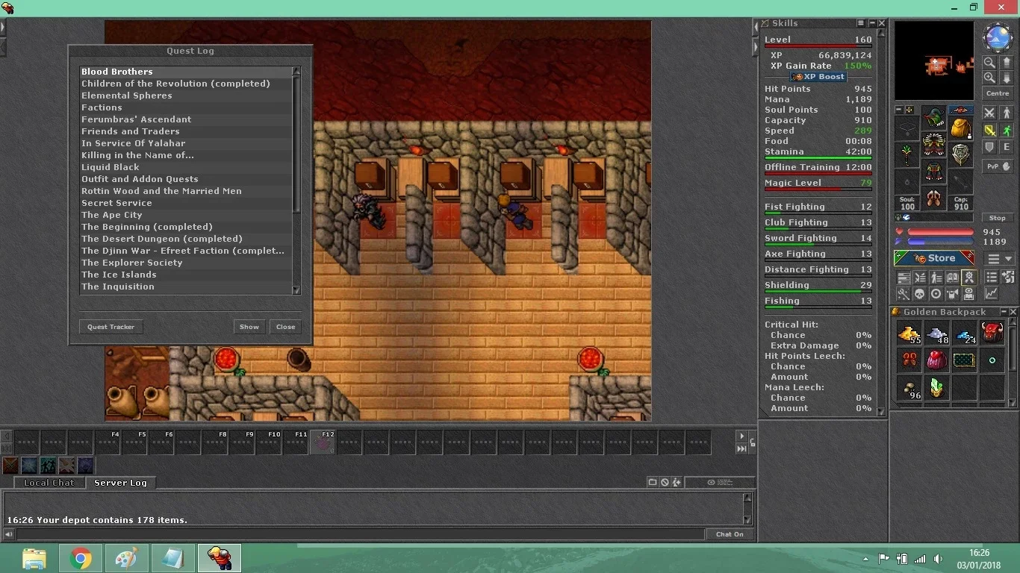The image size is (1020, 573).
Task: Move minimap one floor down
Action: pyautogui.click(x=1007, y=78)
